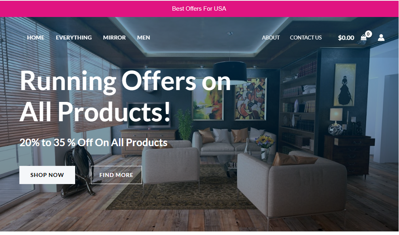Click the user account profile icon
The width and height of the screenshot is (399, 235).
coord(381,38)
